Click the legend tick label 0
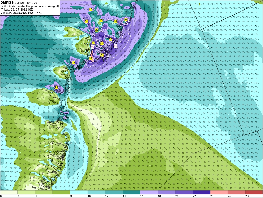263x198 pixels. point(1,196)
